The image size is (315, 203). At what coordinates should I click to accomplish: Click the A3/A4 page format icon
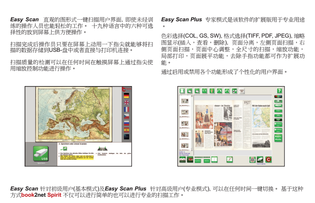click(x=252, y=159)
